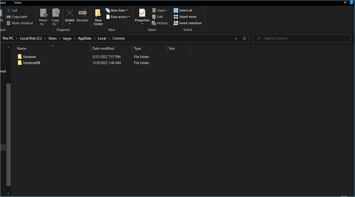This screenshot has width=355, height=197.
Task: Click Local Disk (C:) breadcrumb
Action: click(31, 38)
